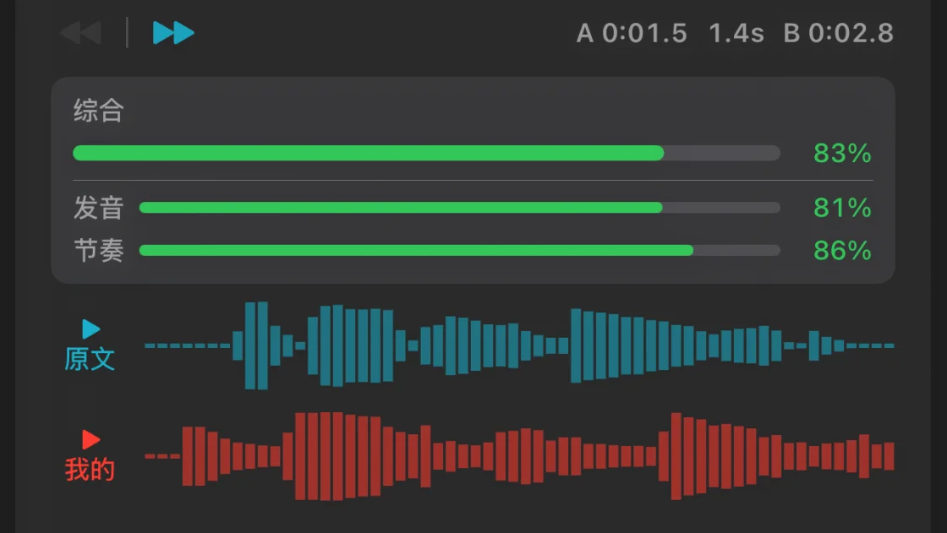Screen dimensions: 947x533
Task: Tap the 原文 label
Action: click(x=90, y=359)
